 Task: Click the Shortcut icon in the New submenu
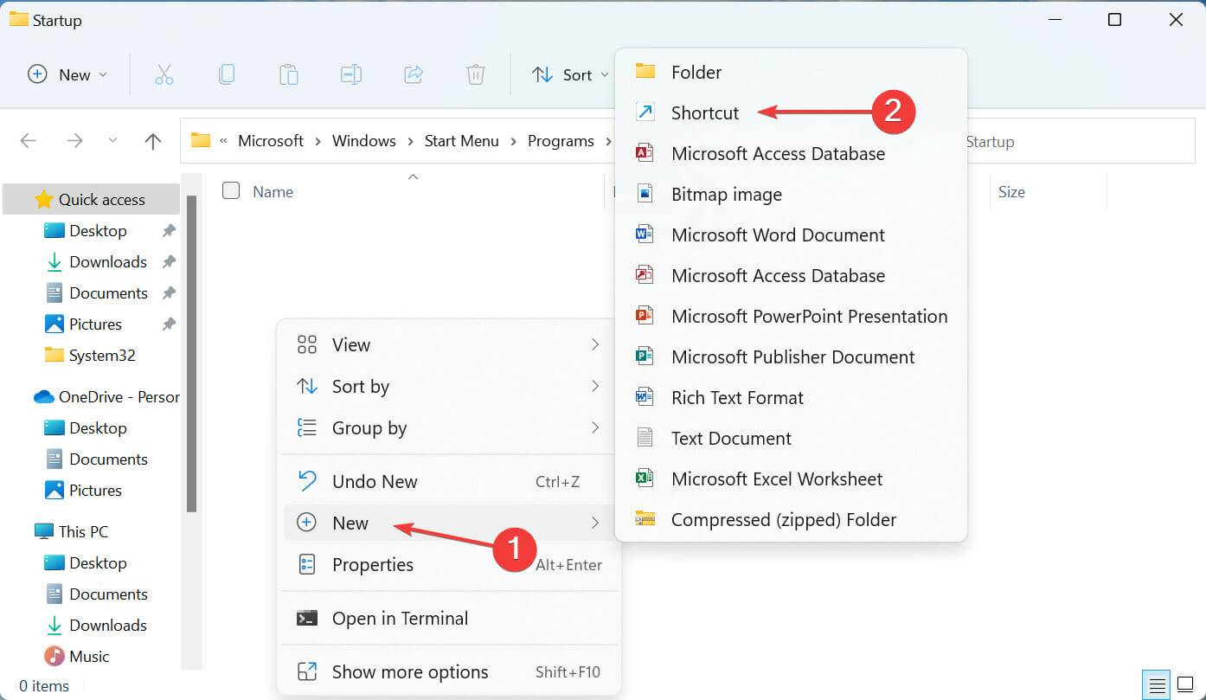(x=645, y=112)
